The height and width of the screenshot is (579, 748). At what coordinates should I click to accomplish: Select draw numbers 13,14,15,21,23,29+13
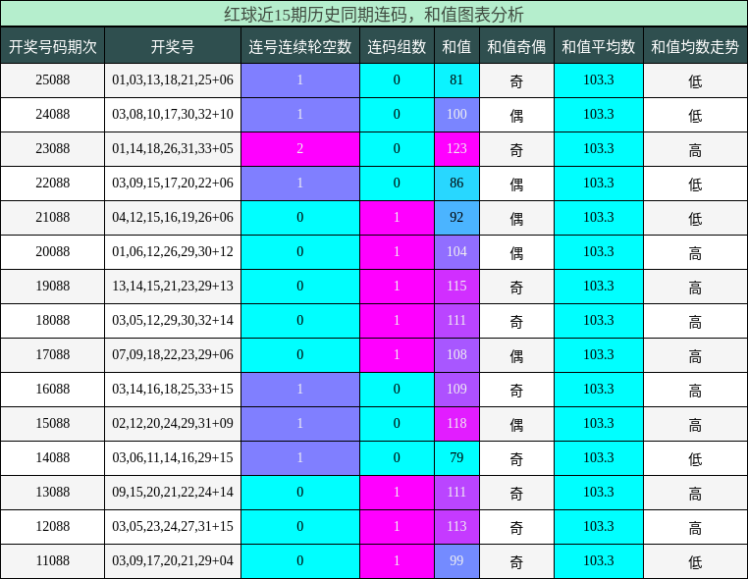(x=173, y=287)
